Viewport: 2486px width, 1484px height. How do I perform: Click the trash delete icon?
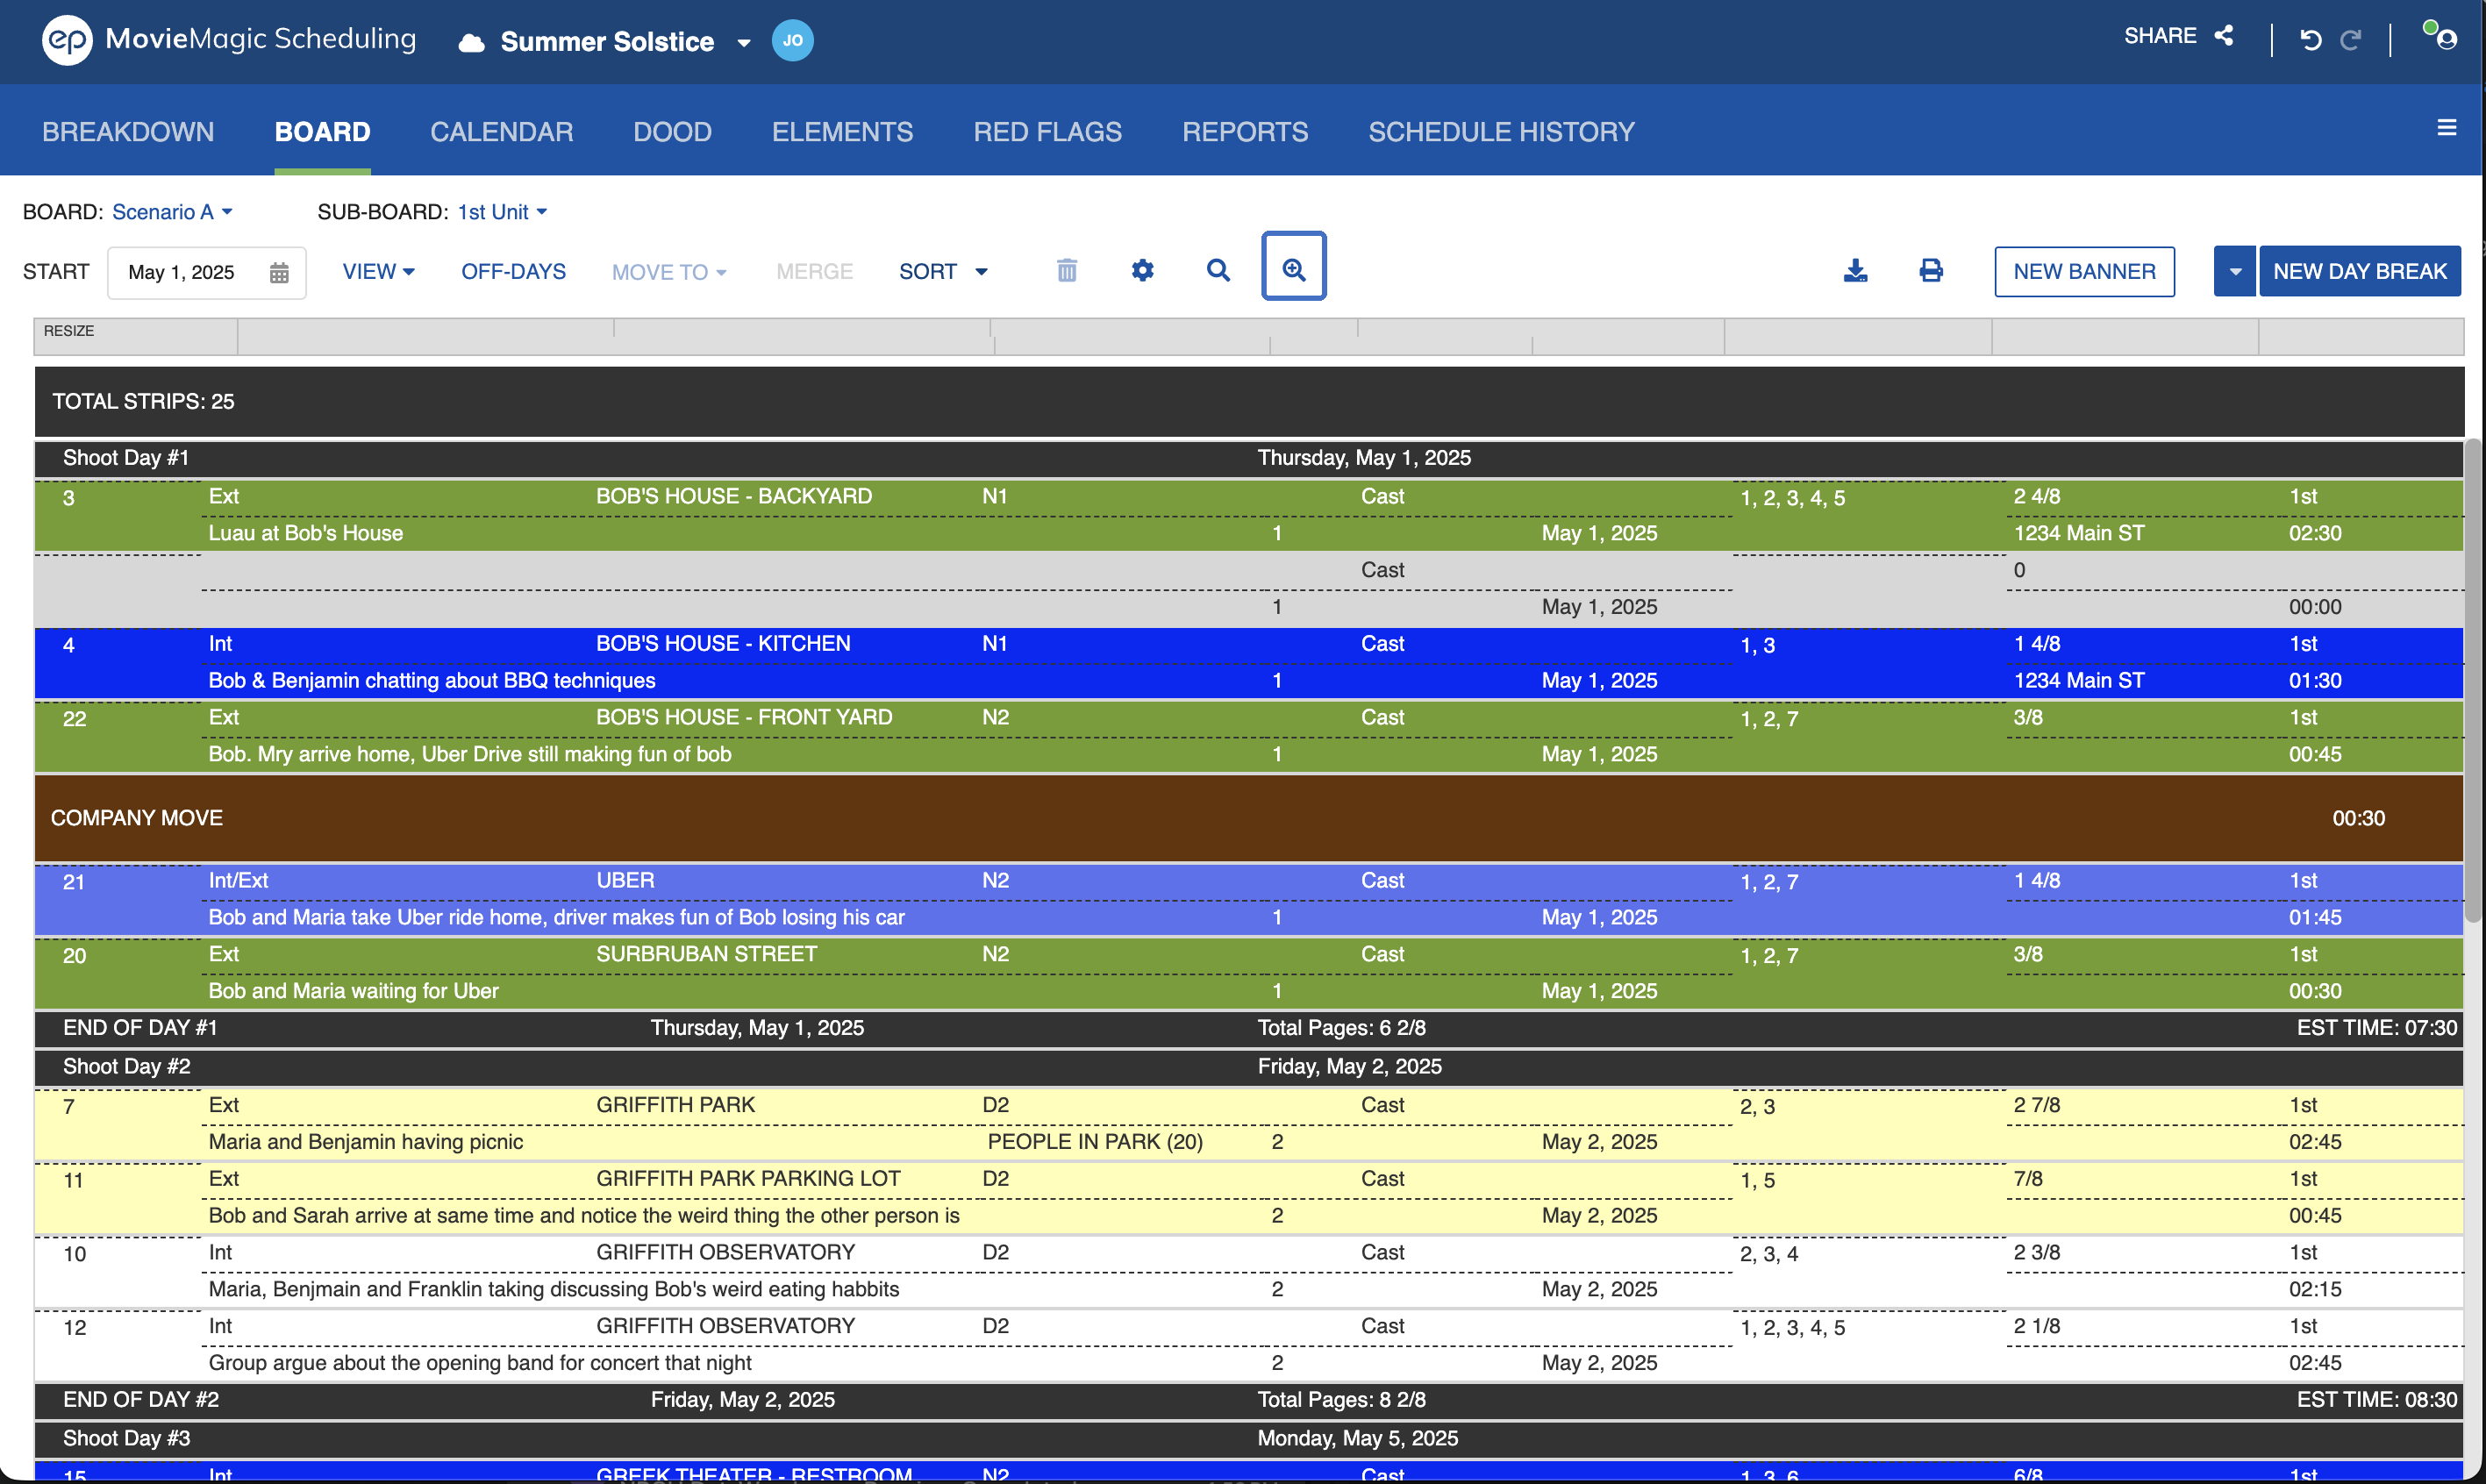click(x=1067, y=270)
